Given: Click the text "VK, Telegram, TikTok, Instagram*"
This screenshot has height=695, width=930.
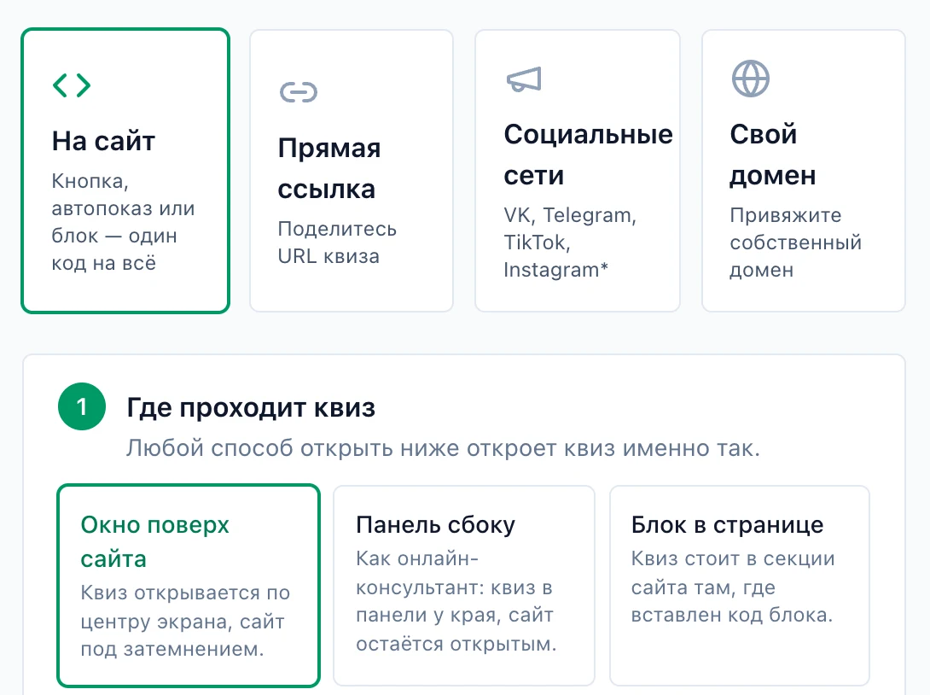Looking at the screenshot, I should [570, 242].
